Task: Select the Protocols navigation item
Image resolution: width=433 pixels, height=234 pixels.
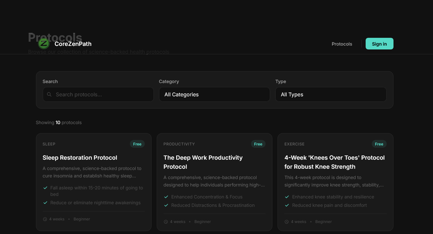Action: tap(342, 44)
